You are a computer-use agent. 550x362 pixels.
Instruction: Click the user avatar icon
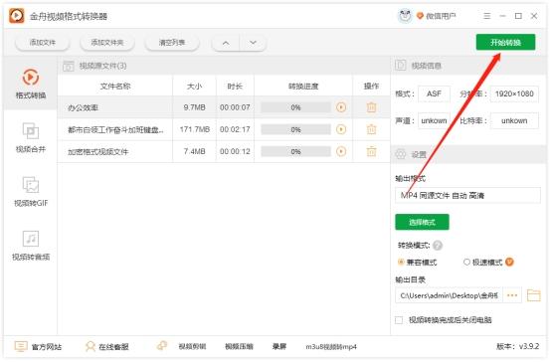point(405,16)
